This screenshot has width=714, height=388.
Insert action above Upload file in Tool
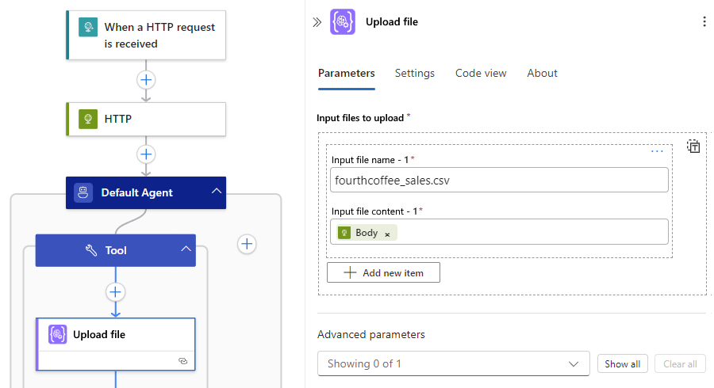point(116,292)
